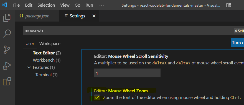This screenshot has width=244, height=105.
Task: Click the settings count badge beside search box
Action: (239, 31)
